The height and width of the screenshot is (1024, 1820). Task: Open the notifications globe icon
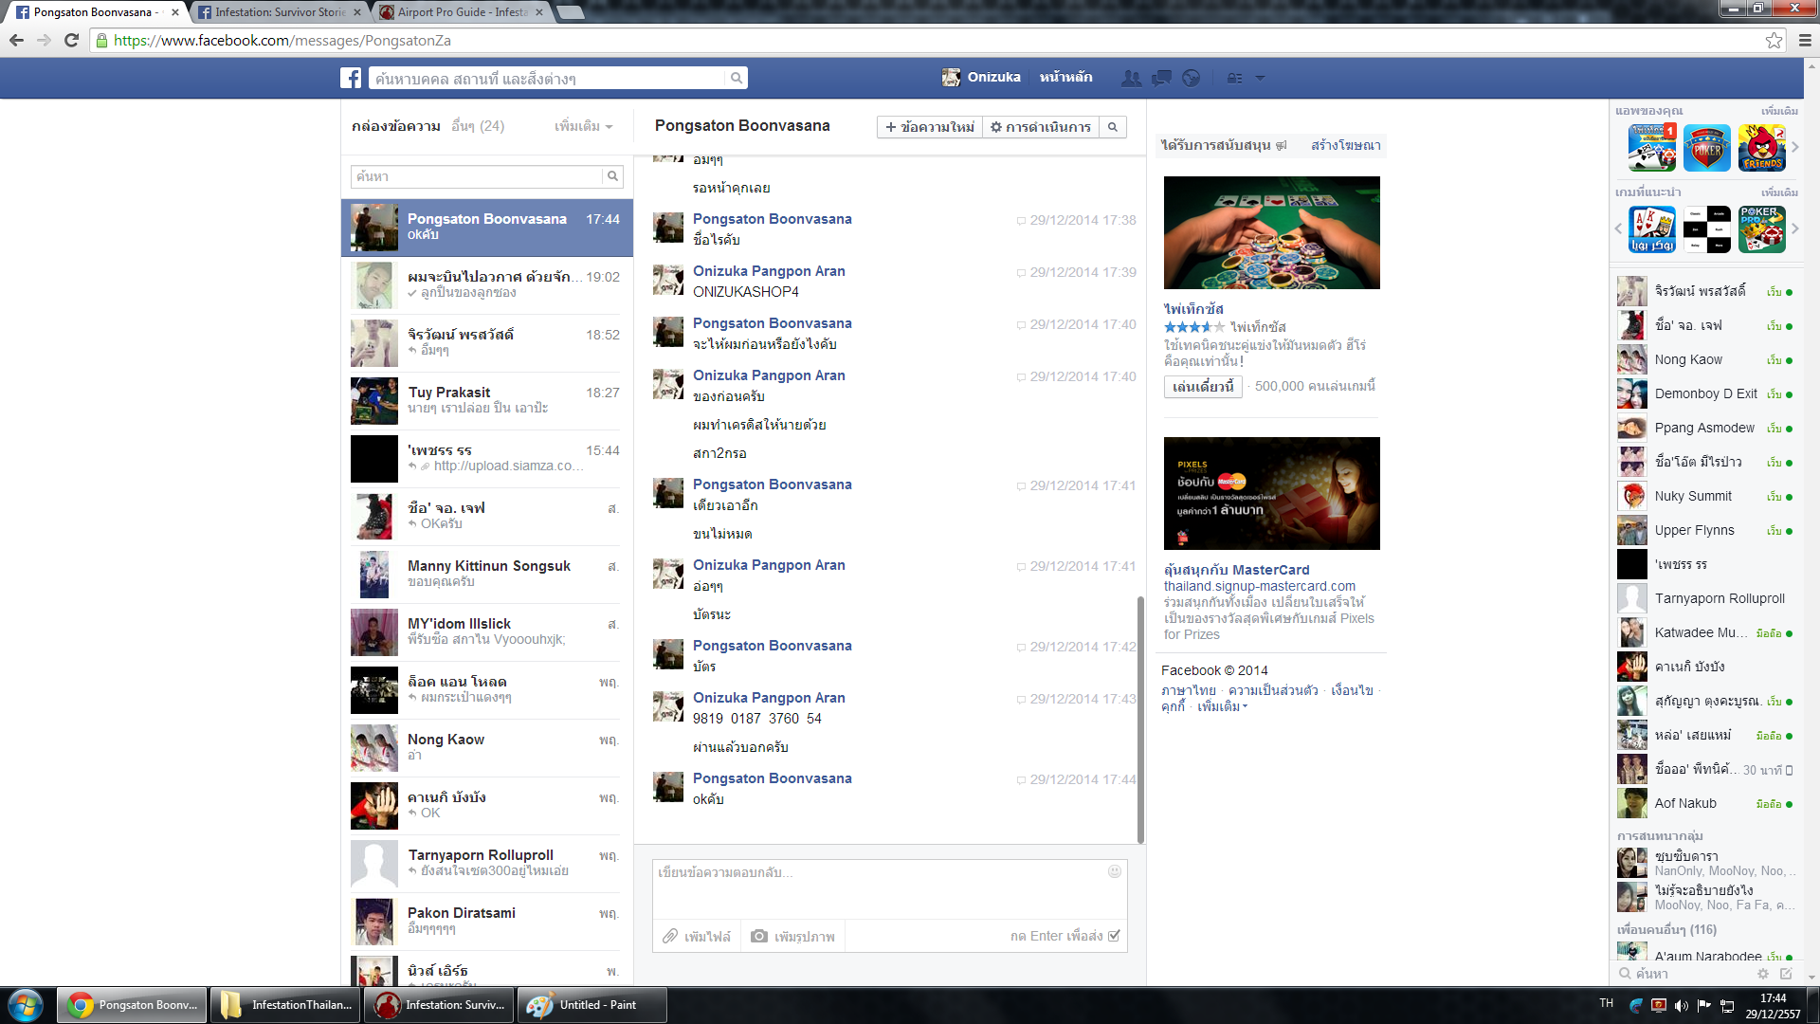(x=1192, y=78)
